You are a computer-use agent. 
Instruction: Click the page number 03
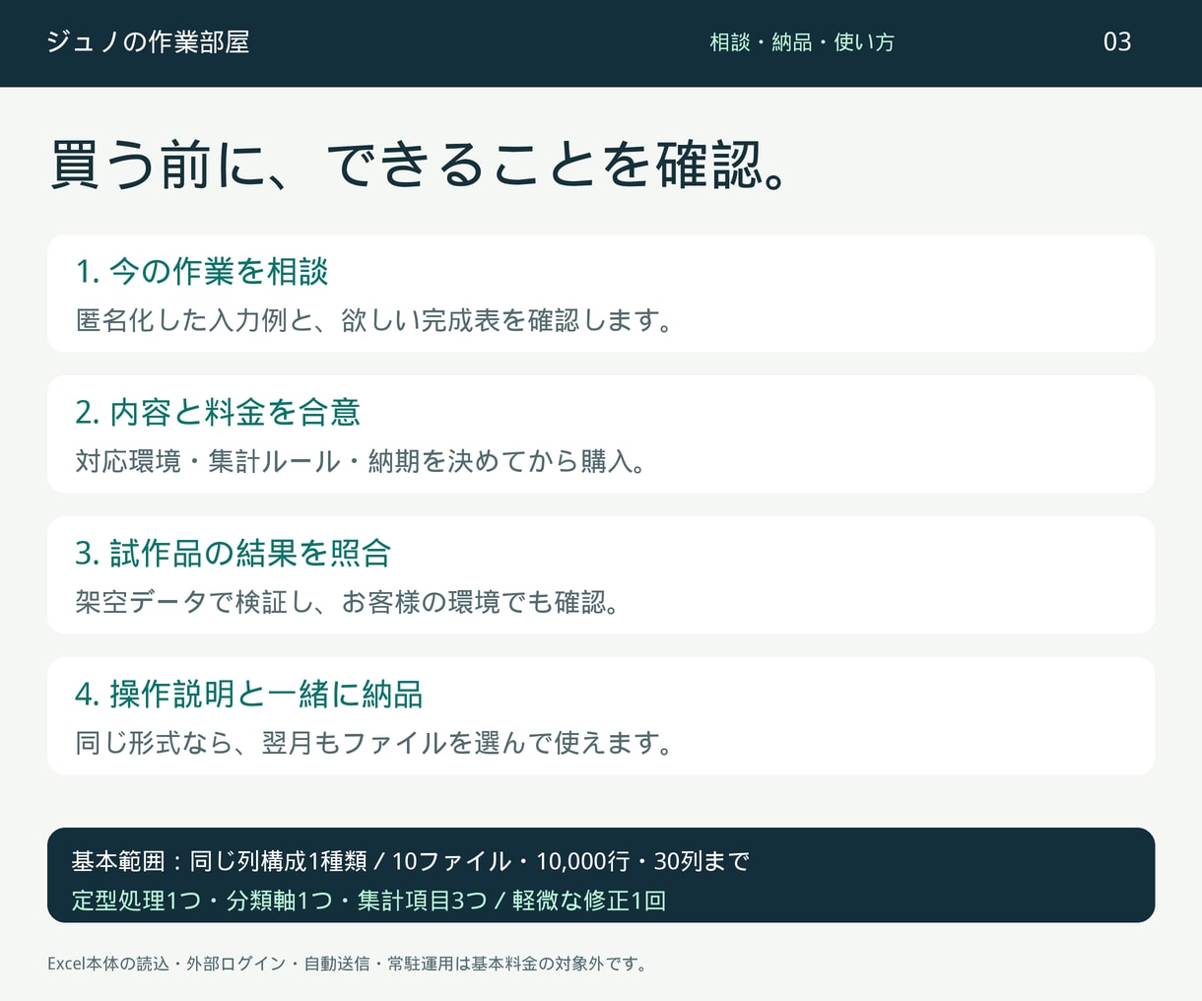coord(1117,41)
